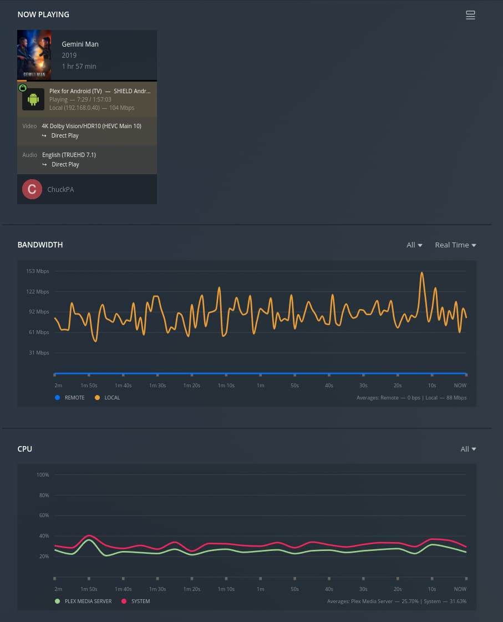Click the CPU averages summary text

pos(397,601)
